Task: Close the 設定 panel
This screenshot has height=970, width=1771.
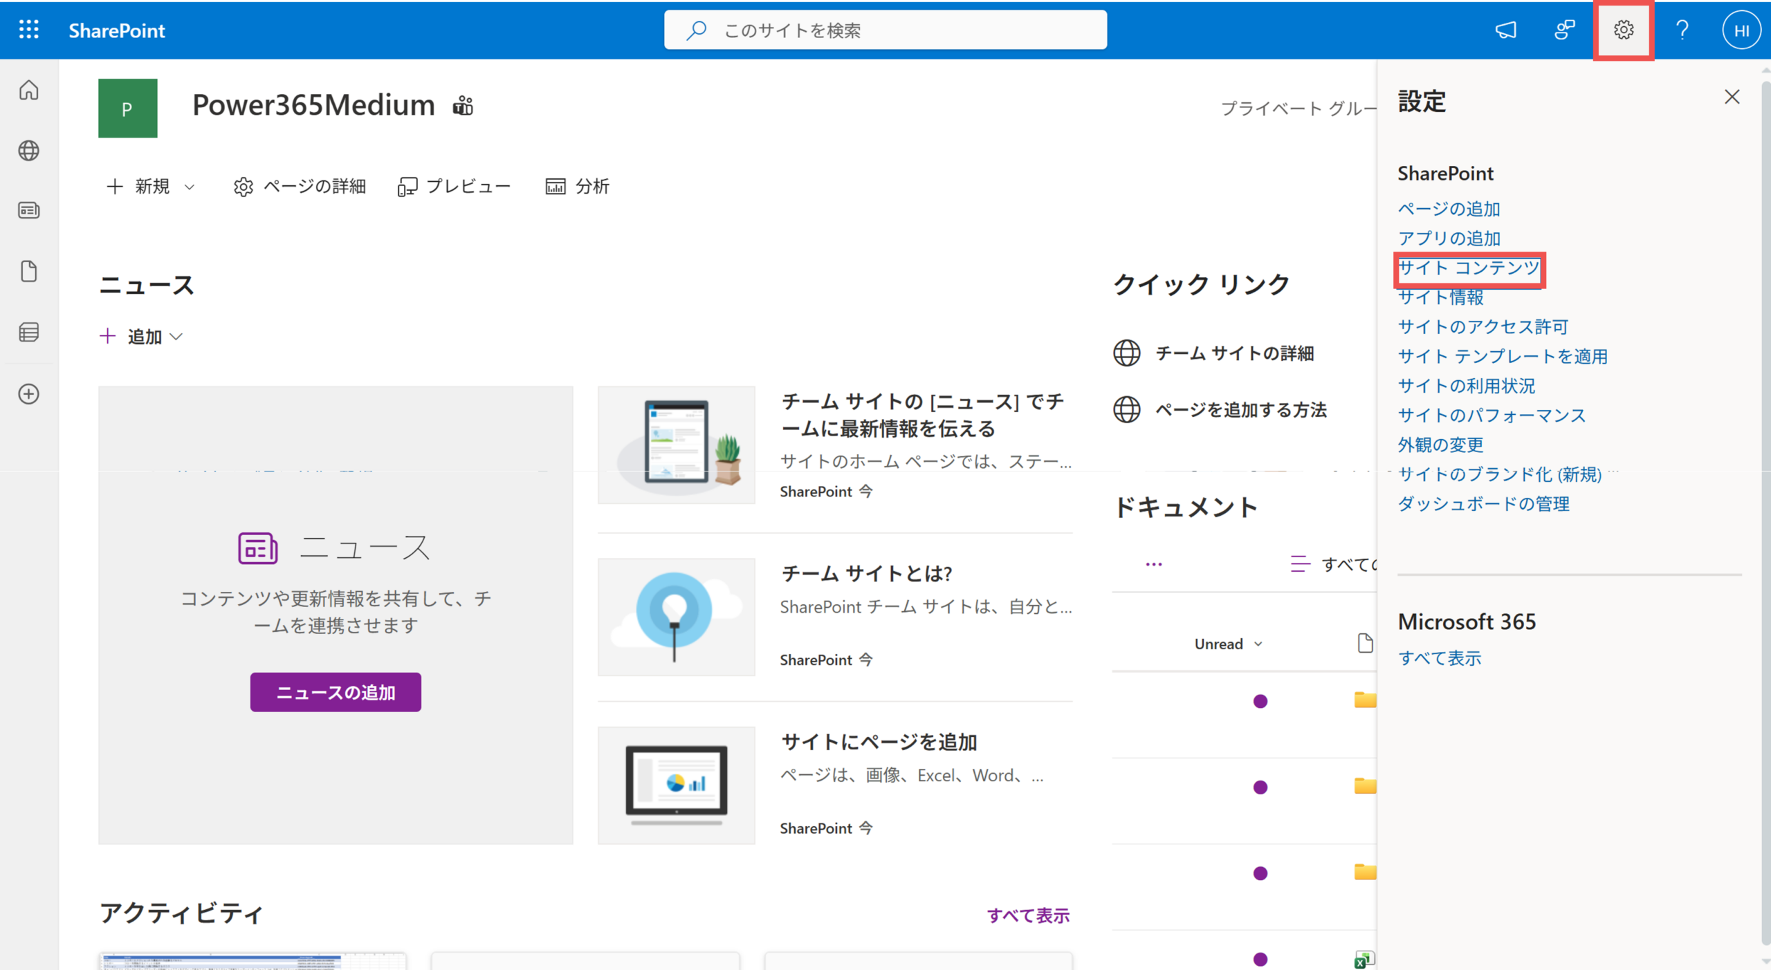Action: (x=1732, y=97)
